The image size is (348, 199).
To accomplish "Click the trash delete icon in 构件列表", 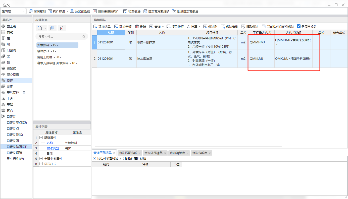I will [62, 28].
